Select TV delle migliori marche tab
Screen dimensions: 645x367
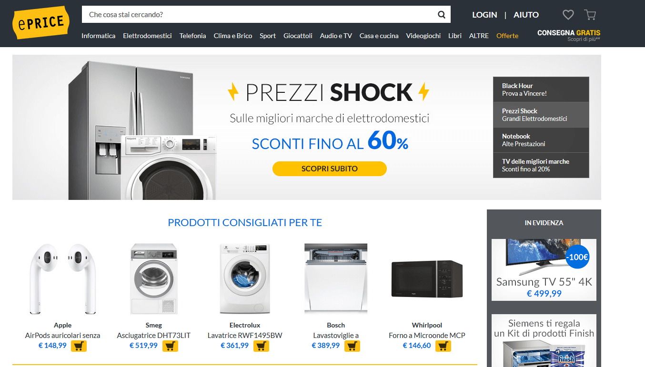[x=541, y=165]
